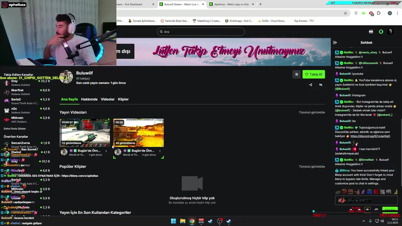
Task: Click the chat message input box
Action: point(366,200)
